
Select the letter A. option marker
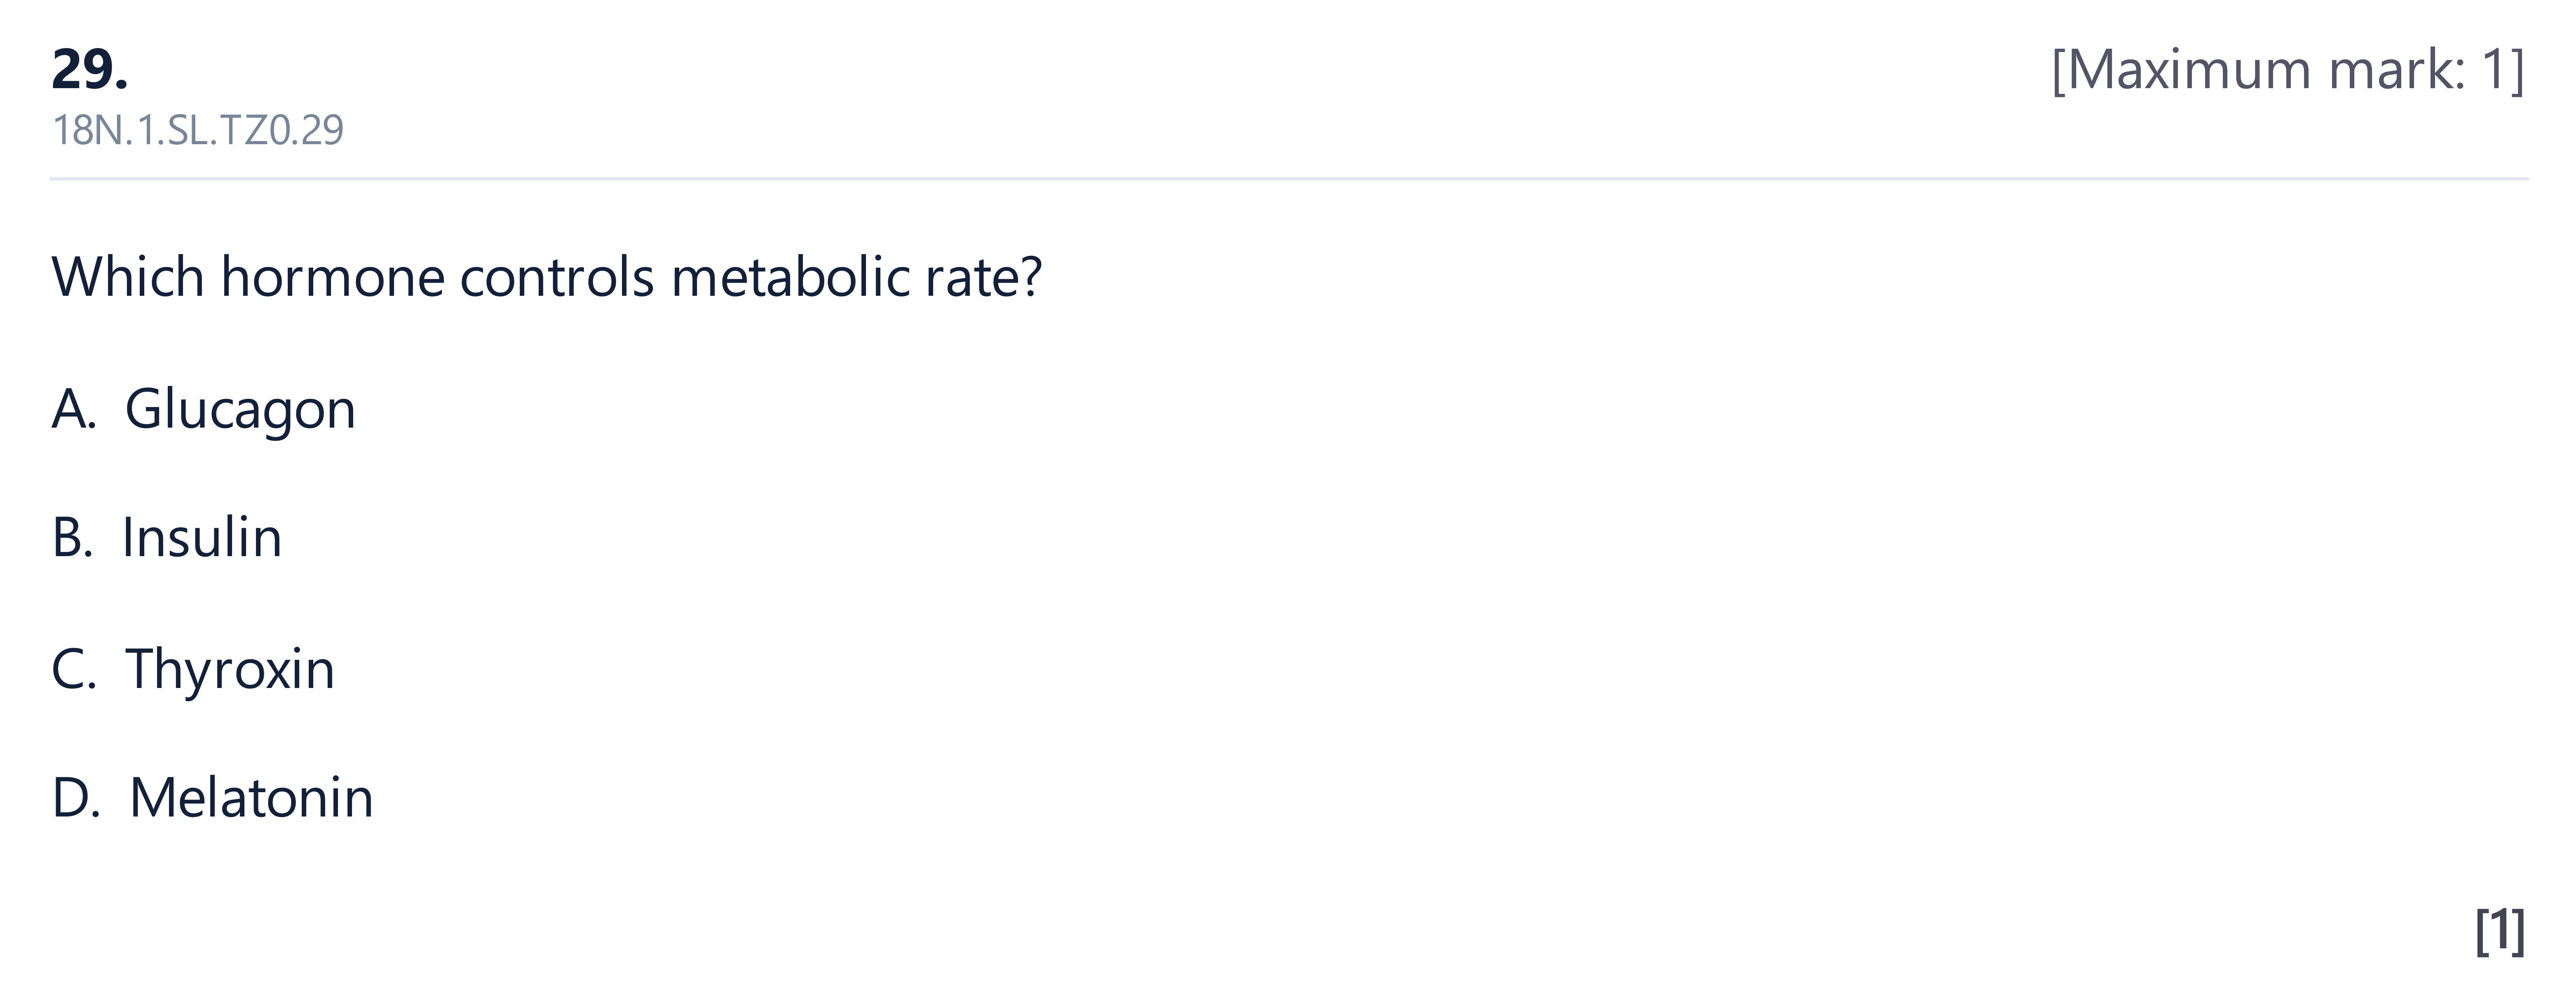[x=74, y=409]
